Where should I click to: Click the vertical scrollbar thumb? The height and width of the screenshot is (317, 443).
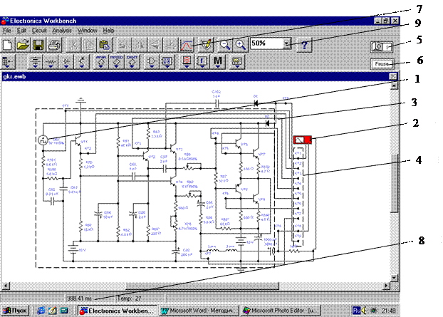click(x=394, y=183)
